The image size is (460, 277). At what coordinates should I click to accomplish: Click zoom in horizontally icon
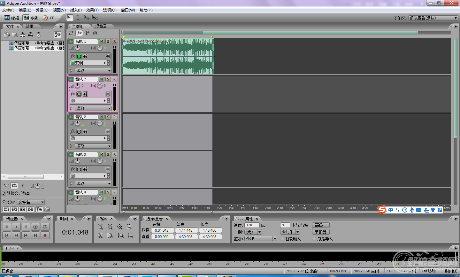point(100,227)
